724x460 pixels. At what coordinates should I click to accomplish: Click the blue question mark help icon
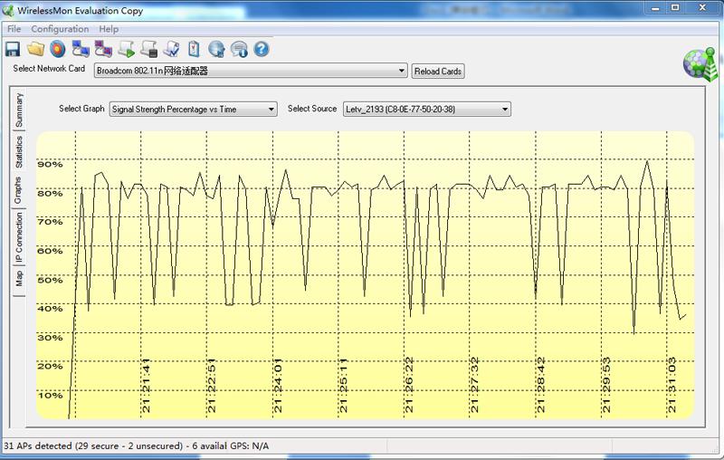tap(262, 49)
